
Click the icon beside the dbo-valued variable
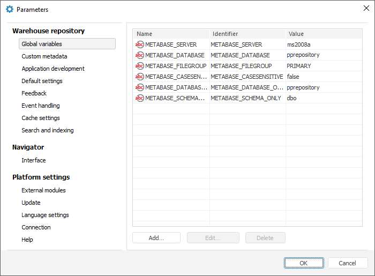(140, 98)
